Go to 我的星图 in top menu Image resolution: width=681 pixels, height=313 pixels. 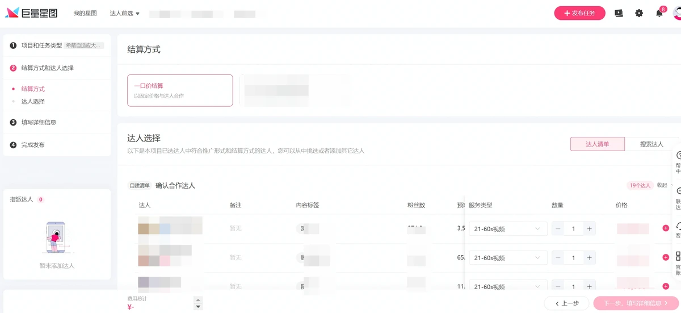click(x=85, y=13)
